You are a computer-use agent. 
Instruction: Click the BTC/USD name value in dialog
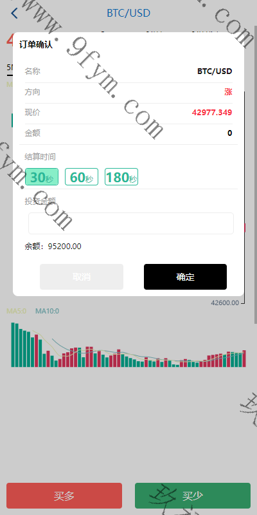coord(215,71)
